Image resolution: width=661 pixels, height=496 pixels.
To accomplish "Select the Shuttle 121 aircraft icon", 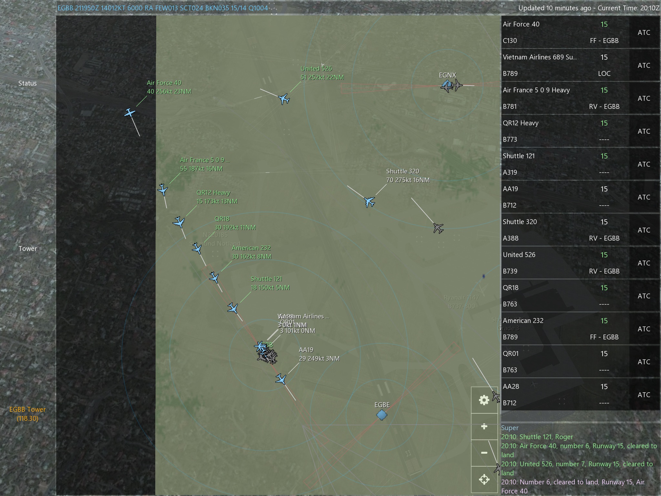I will coord(233,308).
